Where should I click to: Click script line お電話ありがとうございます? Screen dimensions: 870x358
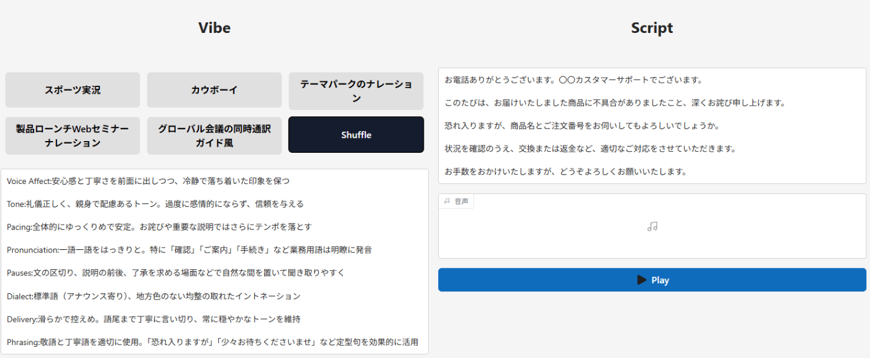tap(574, 80)
